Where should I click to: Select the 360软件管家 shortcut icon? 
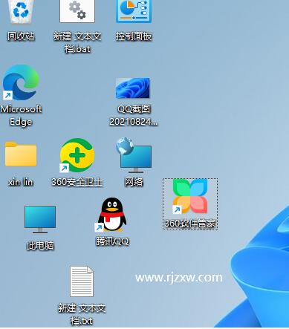[190, 196]
